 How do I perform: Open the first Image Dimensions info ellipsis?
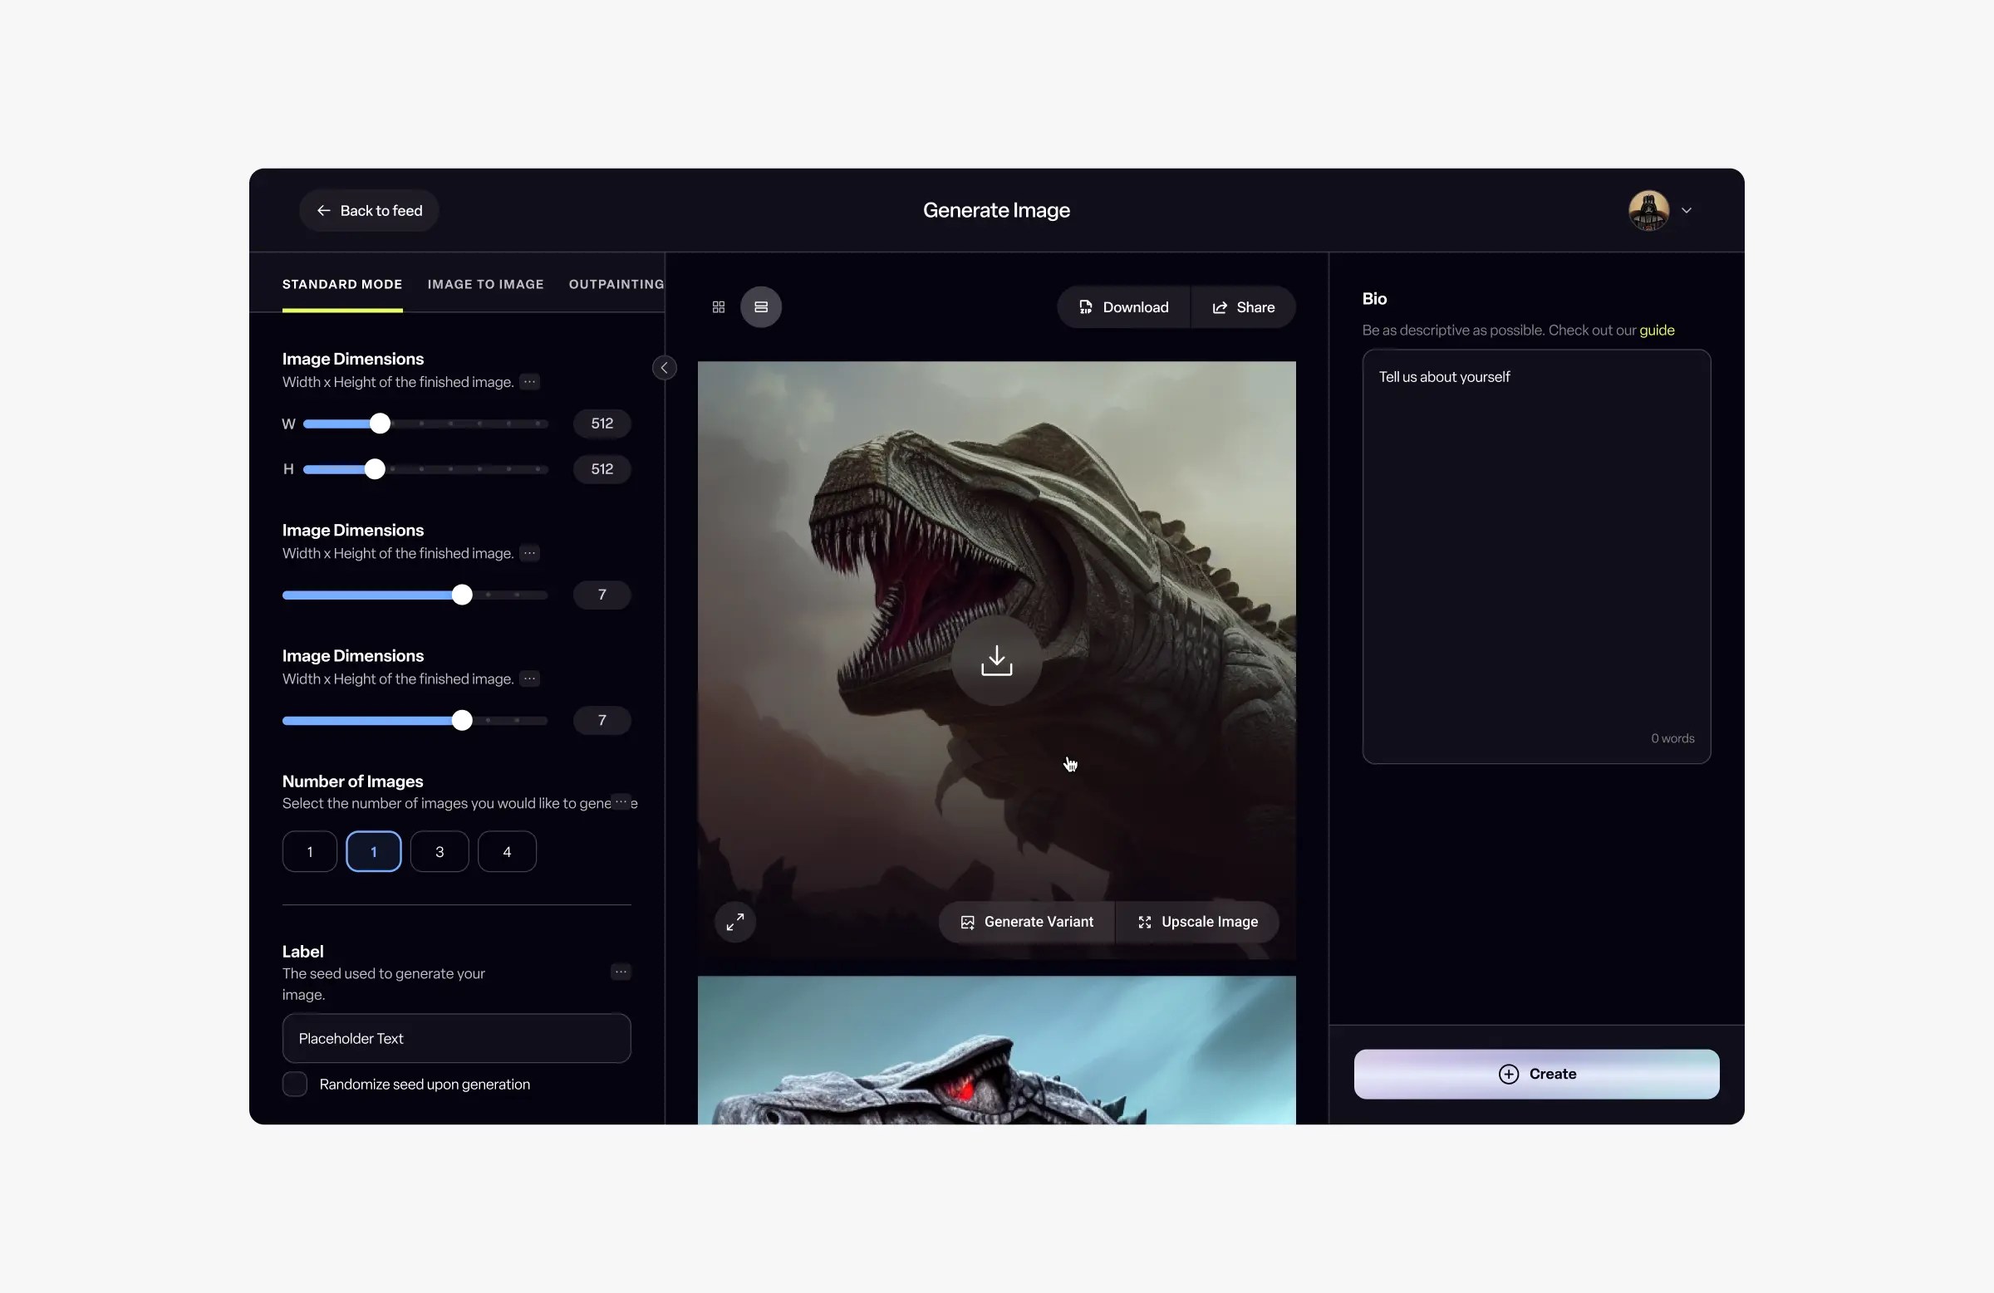tap(529, 382)
